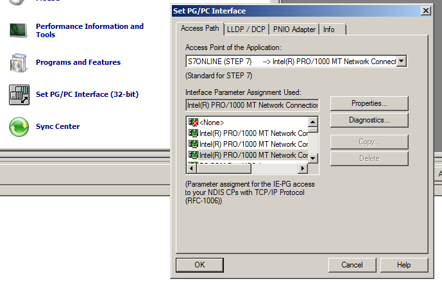
Task: Click the Interface Parameter Assignment Used field
Action: (x=252, y=105)
